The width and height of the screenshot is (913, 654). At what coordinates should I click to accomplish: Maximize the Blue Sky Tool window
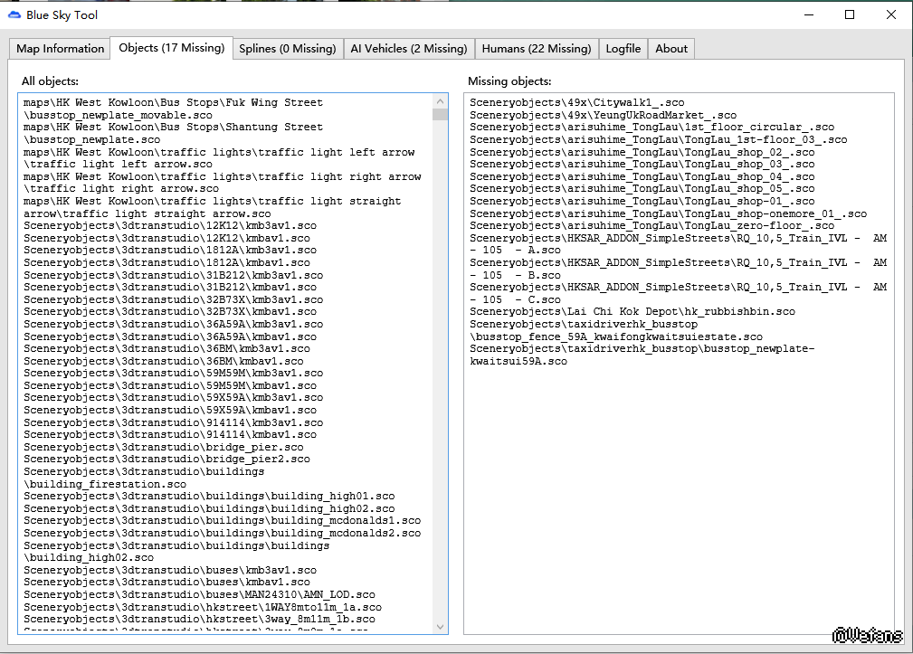[x=850, y=14]
